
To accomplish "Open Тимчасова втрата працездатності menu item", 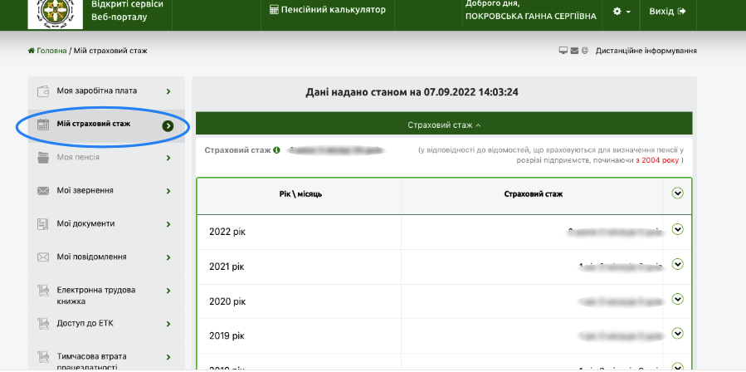I will tap(106, 357).
